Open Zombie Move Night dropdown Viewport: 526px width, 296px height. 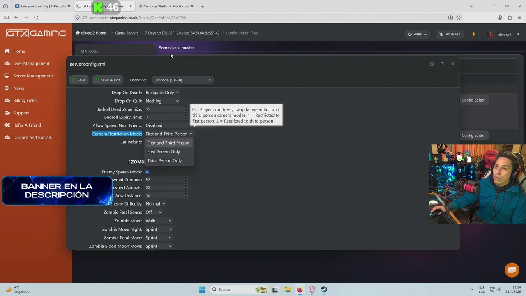pyautogui.click(x=159, y=229)
